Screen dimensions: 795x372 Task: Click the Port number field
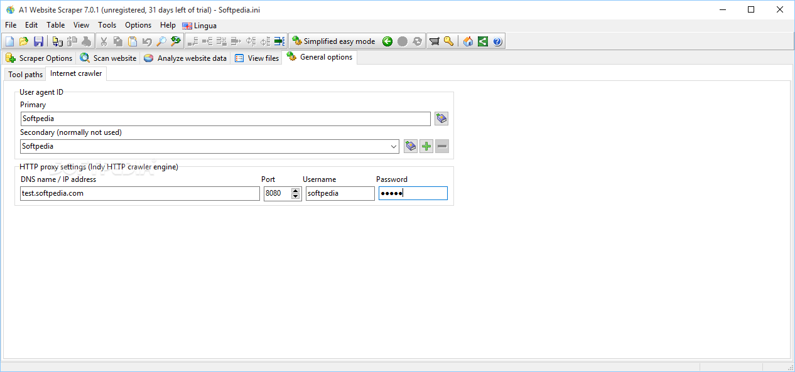(x=278, y=193)
